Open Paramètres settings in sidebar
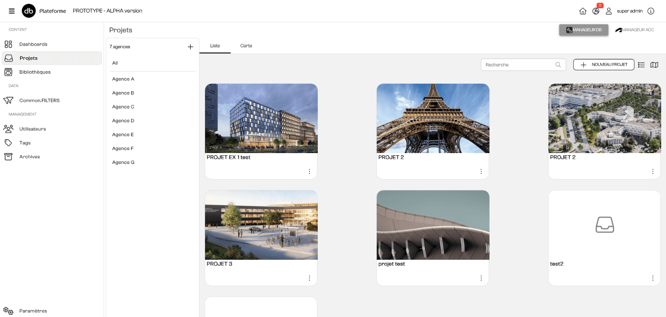Image resolution: width=666 pixels, height=317 pixels. 33,311
